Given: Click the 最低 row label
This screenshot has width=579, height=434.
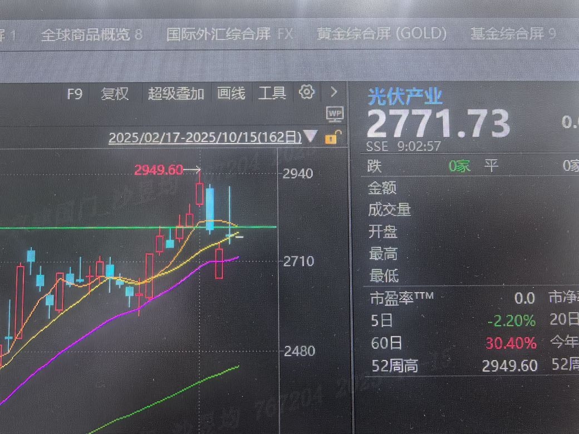Looking at the screenshot, I should 384,275.
